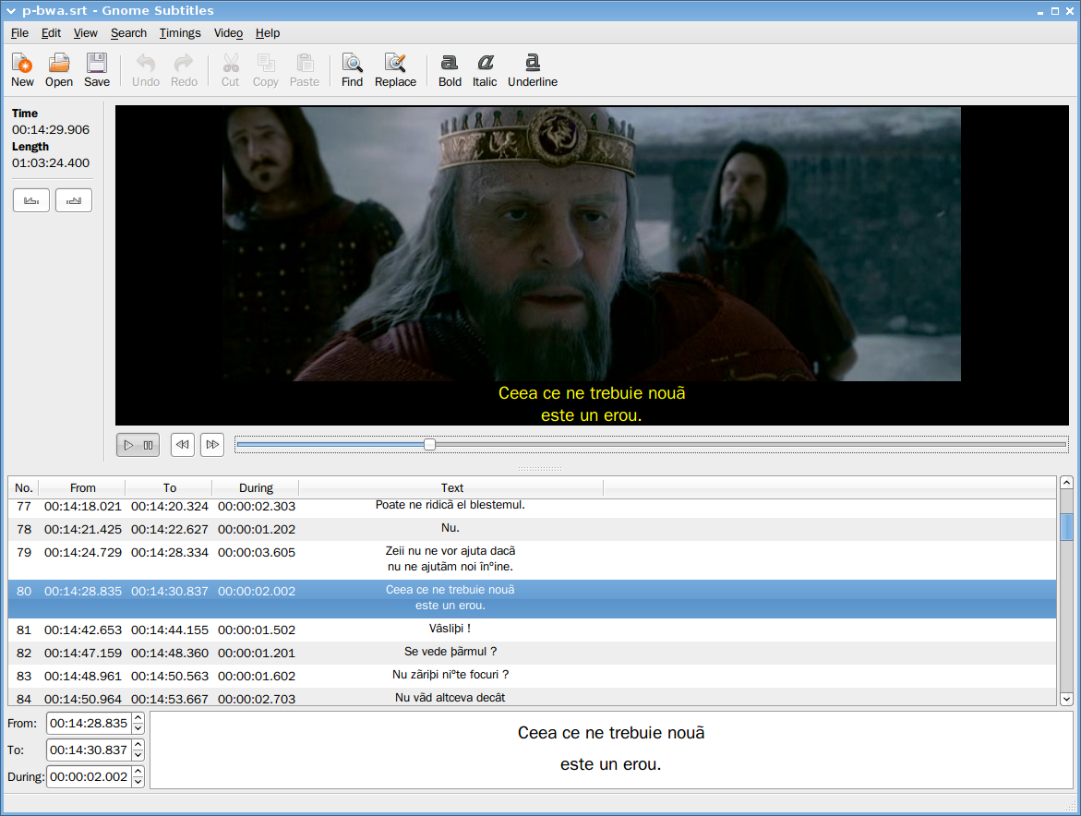The image size is (1081, 816).
Task: Launch the Replace tool
Action: tap(395, 70)
